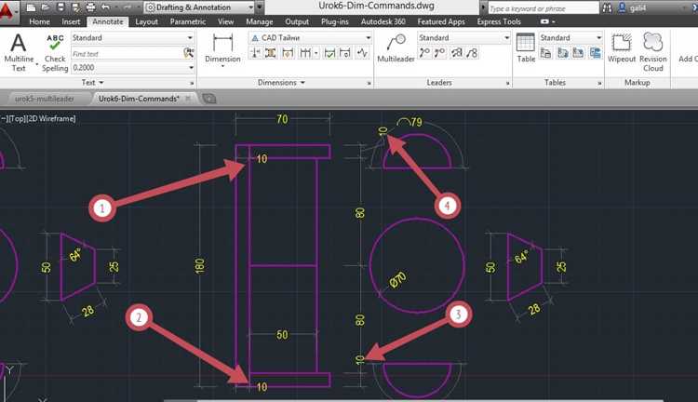Click the keyword or phrase search box
Viewport: 698px width, 402px height.
[544, 8]
